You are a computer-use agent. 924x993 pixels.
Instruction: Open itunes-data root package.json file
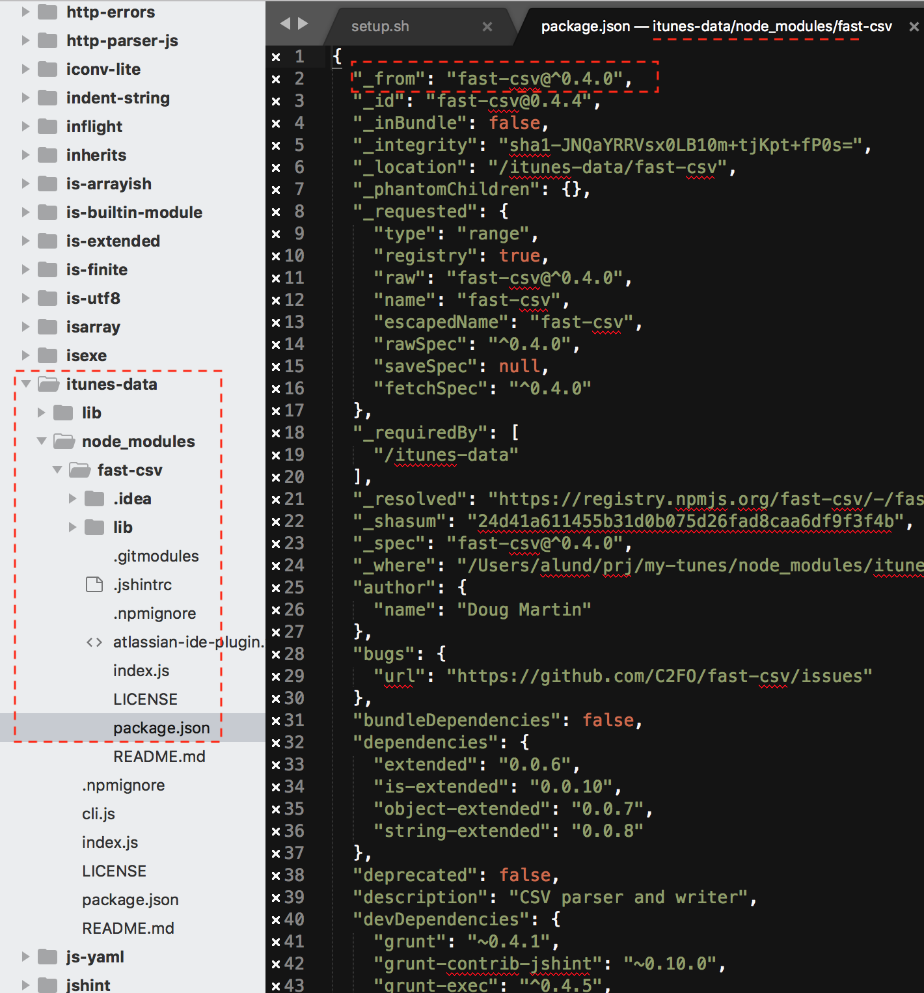(x=130, y=900)
